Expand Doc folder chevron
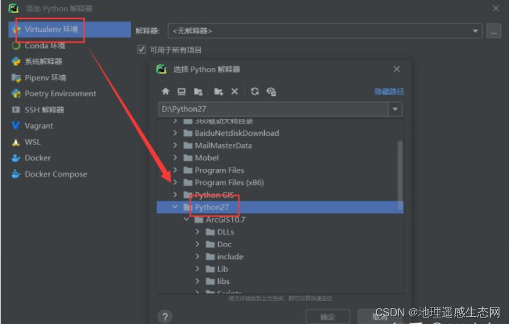The width and height of the screenshot is (509, 324). [x=197, y=244]
